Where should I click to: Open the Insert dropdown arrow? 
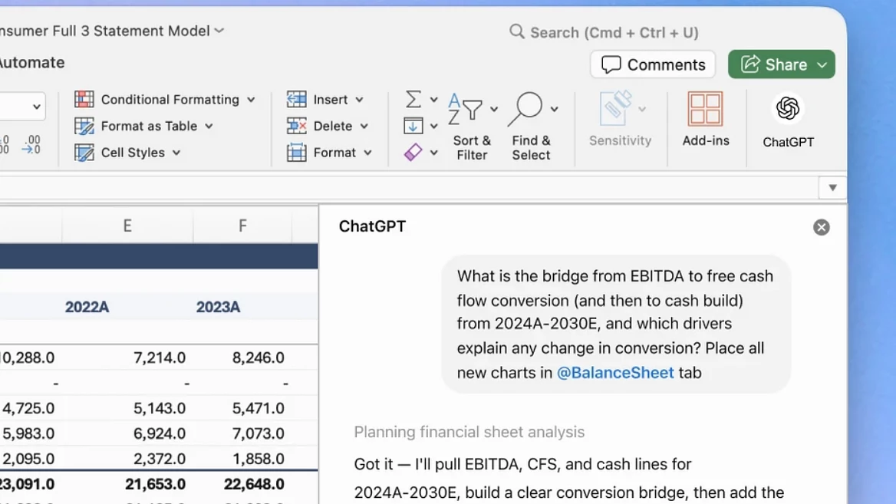click(x=360, y=100)
